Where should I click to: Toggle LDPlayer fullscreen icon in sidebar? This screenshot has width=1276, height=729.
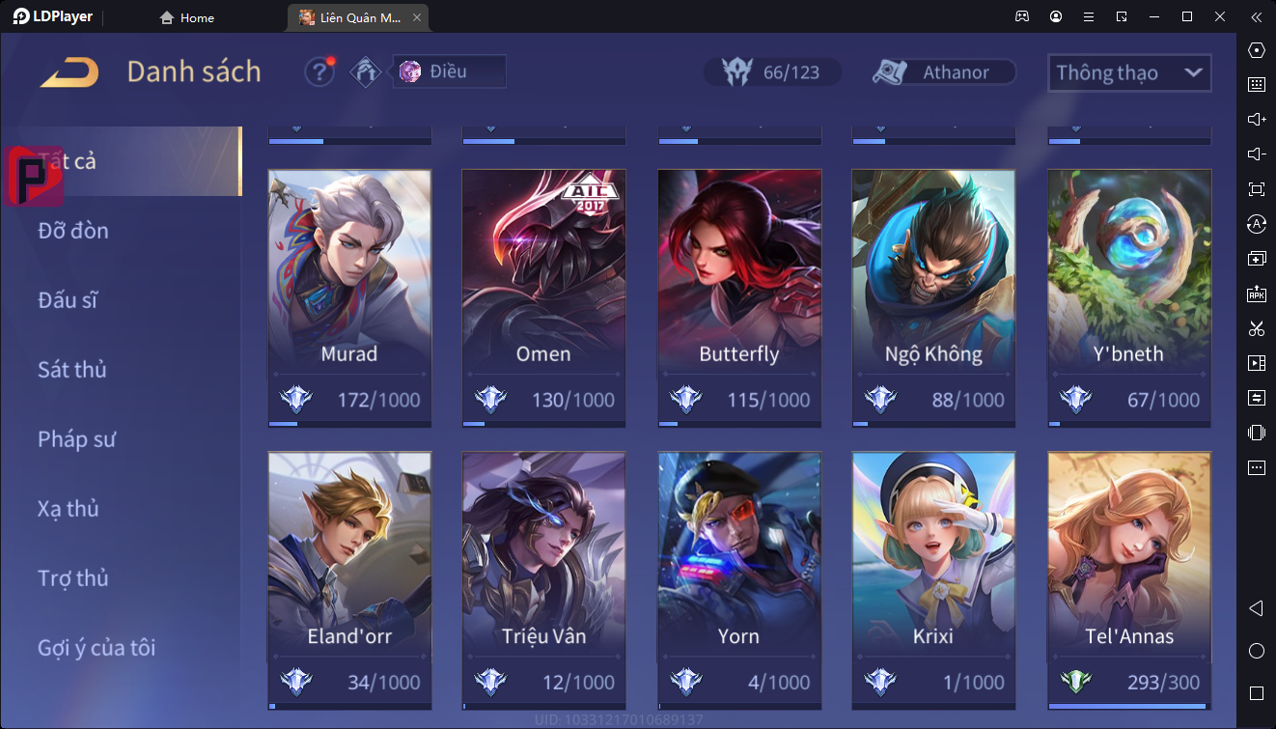1256,189
